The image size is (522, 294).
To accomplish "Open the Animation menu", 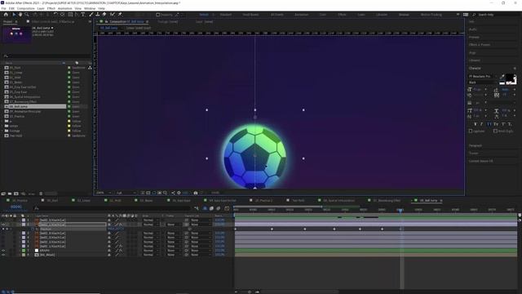I will 65,8.
